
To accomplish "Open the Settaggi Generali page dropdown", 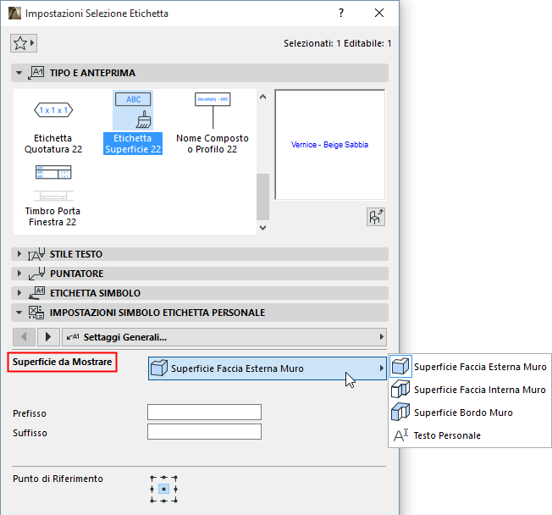I will 224,337.
